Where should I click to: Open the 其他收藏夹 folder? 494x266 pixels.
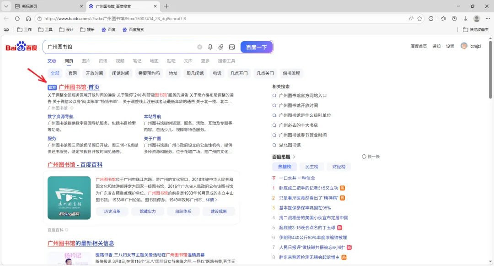[x=475, y=30]
